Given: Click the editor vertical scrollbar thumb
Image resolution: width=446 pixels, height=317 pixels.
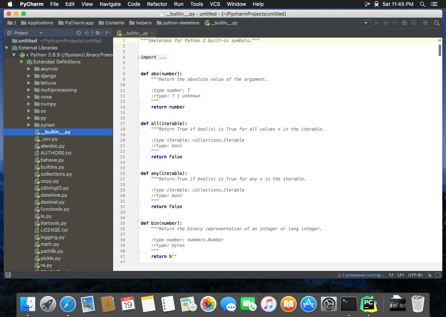Looking at the screenshot, I should point(440,50).
